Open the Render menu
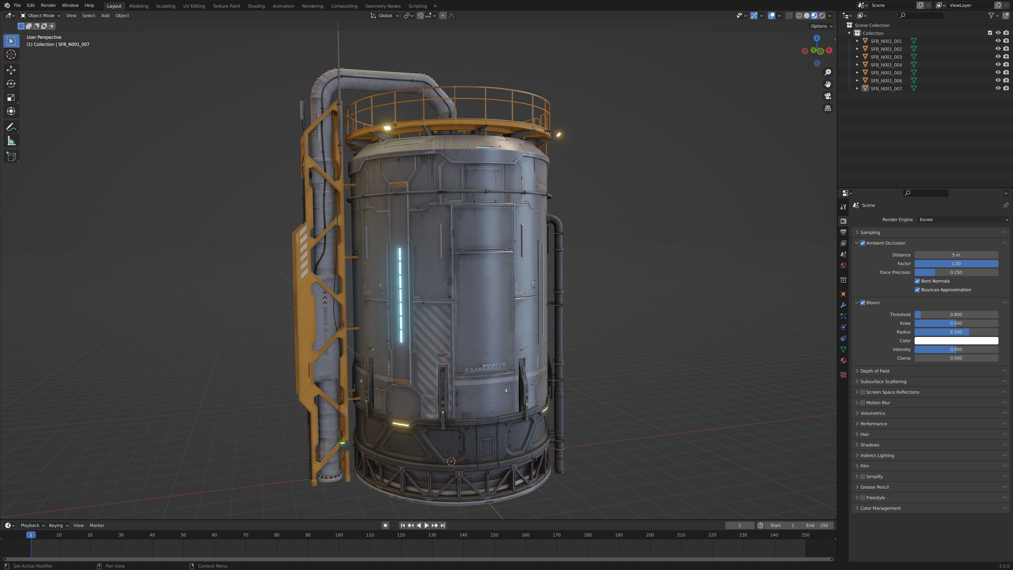 48,6
